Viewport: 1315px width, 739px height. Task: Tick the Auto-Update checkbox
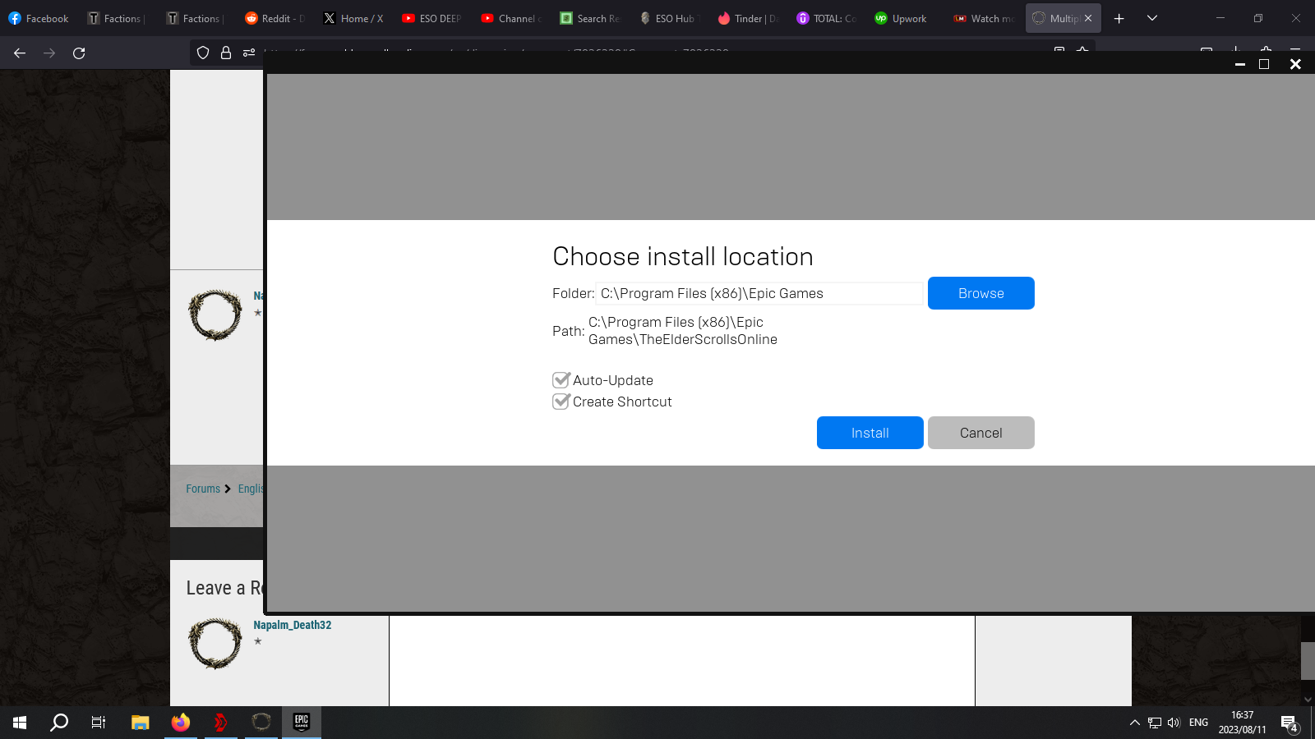click(561, 380)
